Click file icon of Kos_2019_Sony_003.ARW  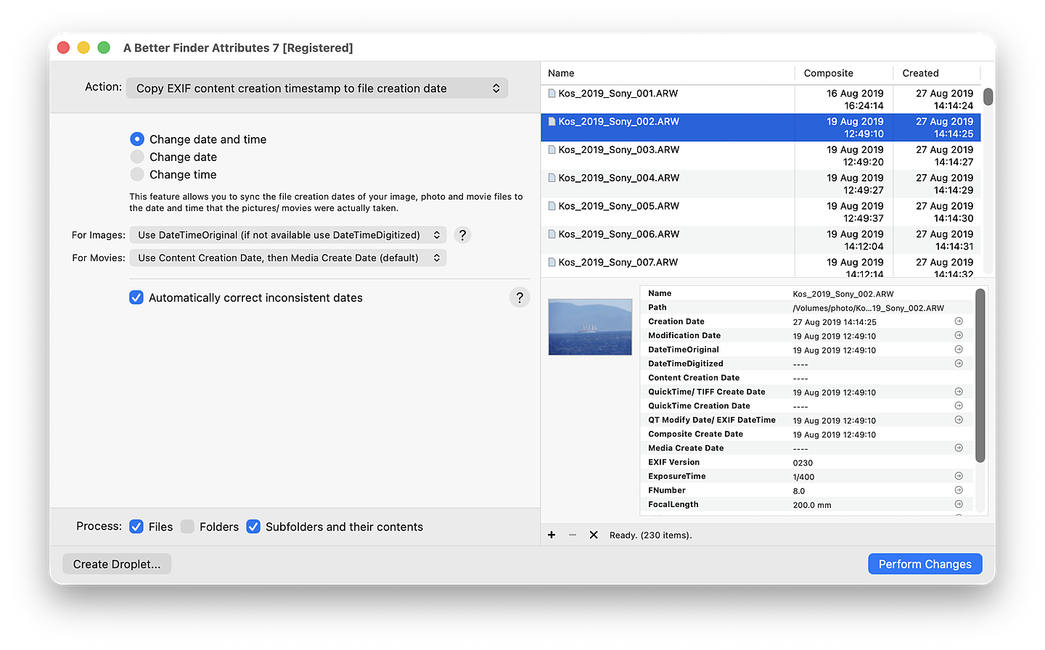(x=552, y=150)
